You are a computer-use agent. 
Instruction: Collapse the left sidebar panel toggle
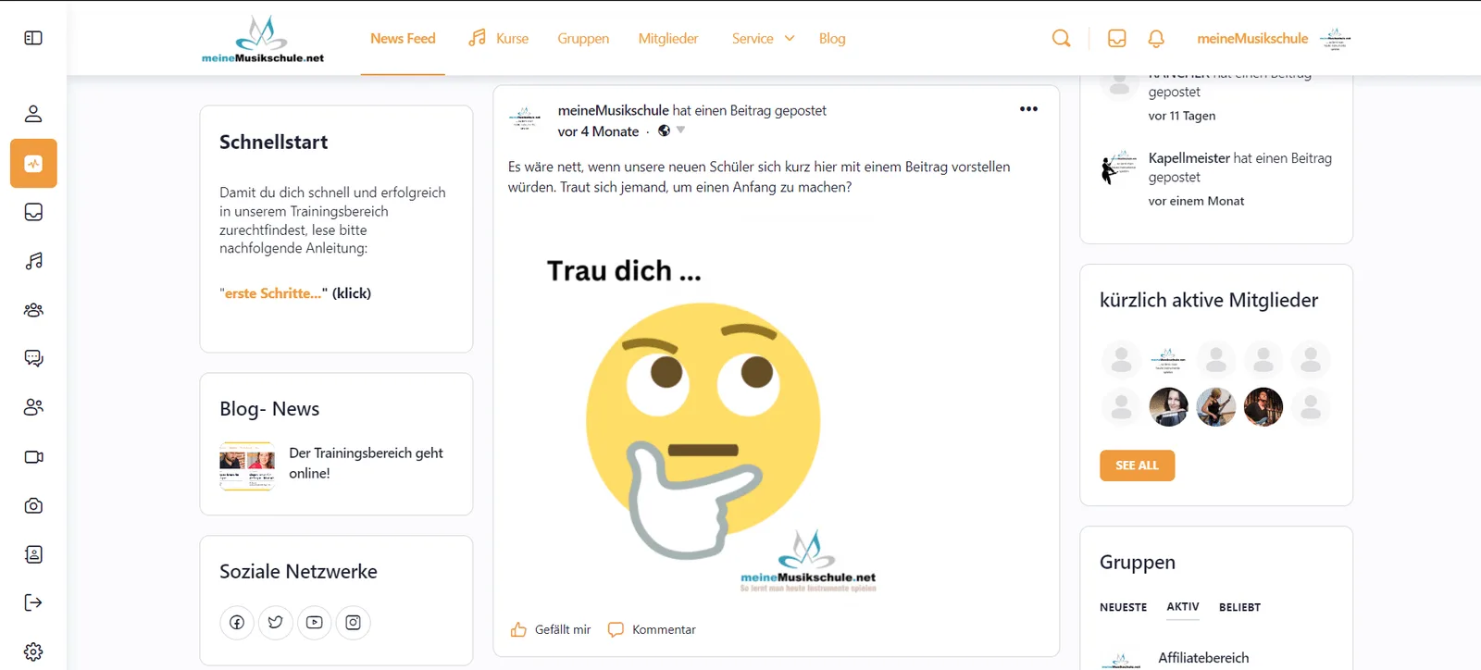pyautogui.click(x=33, y=38)
